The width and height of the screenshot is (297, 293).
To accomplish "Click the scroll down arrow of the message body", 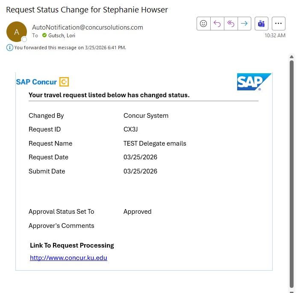I will tap(292, 292).
